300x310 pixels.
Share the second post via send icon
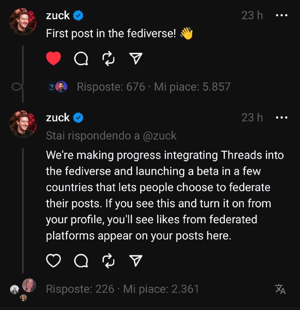(x=135, y=262)
